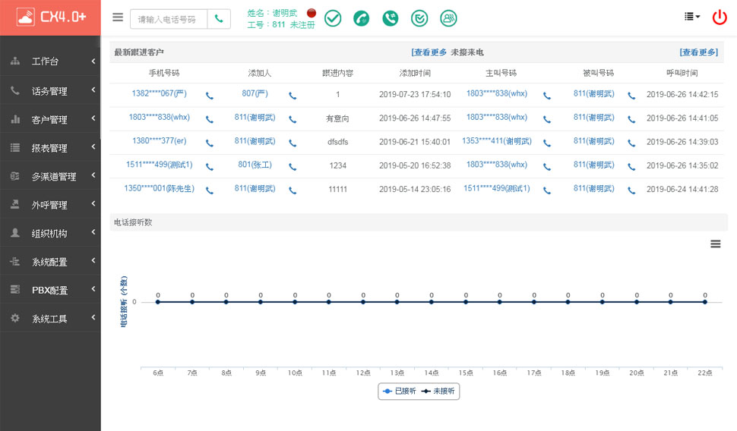Expand chevron next to 客户管理

pos(93,118)
